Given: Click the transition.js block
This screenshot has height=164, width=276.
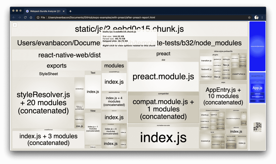Looking at the screenshot, I should tap(206, 61).
